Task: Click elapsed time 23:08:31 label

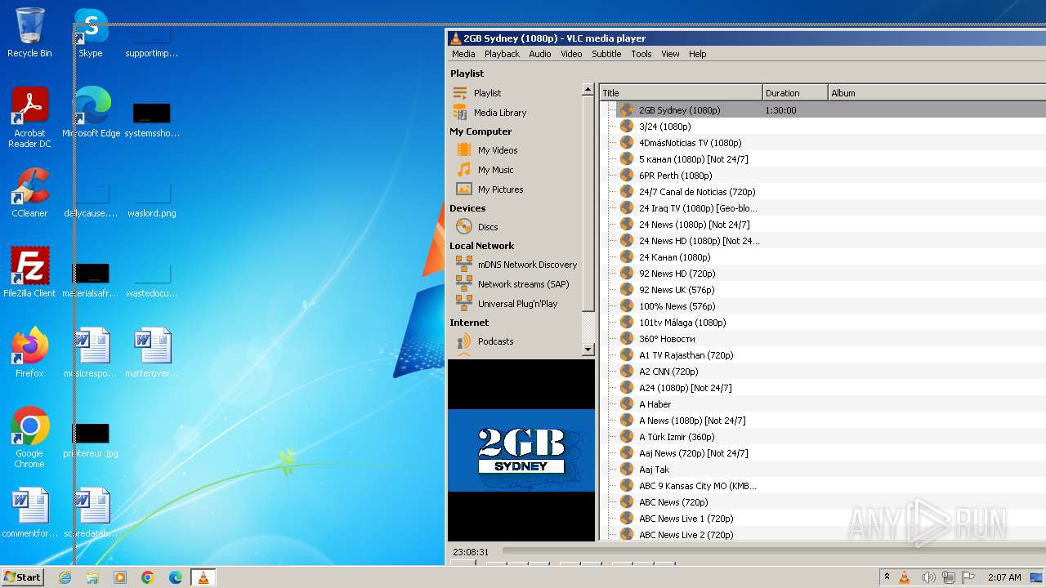Action: click(x=471, y=552)
